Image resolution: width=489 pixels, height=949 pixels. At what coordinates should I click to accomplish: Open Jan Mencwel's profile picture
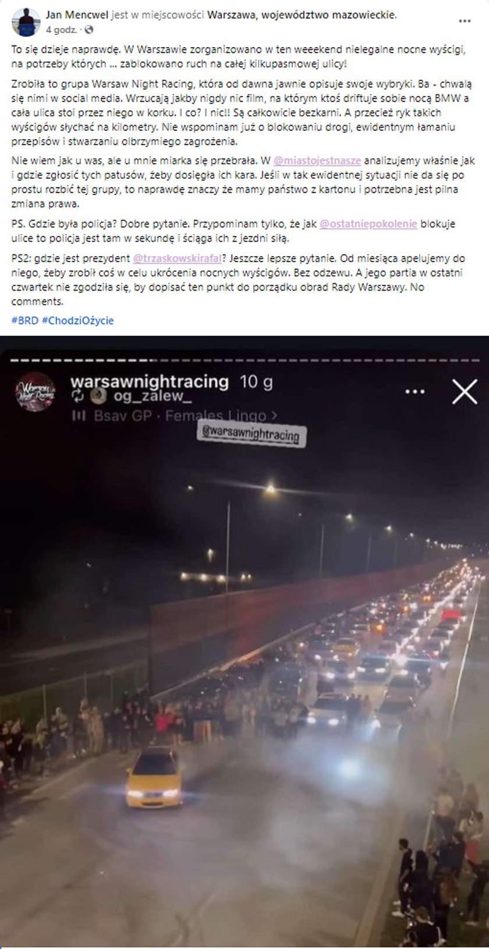26,22
